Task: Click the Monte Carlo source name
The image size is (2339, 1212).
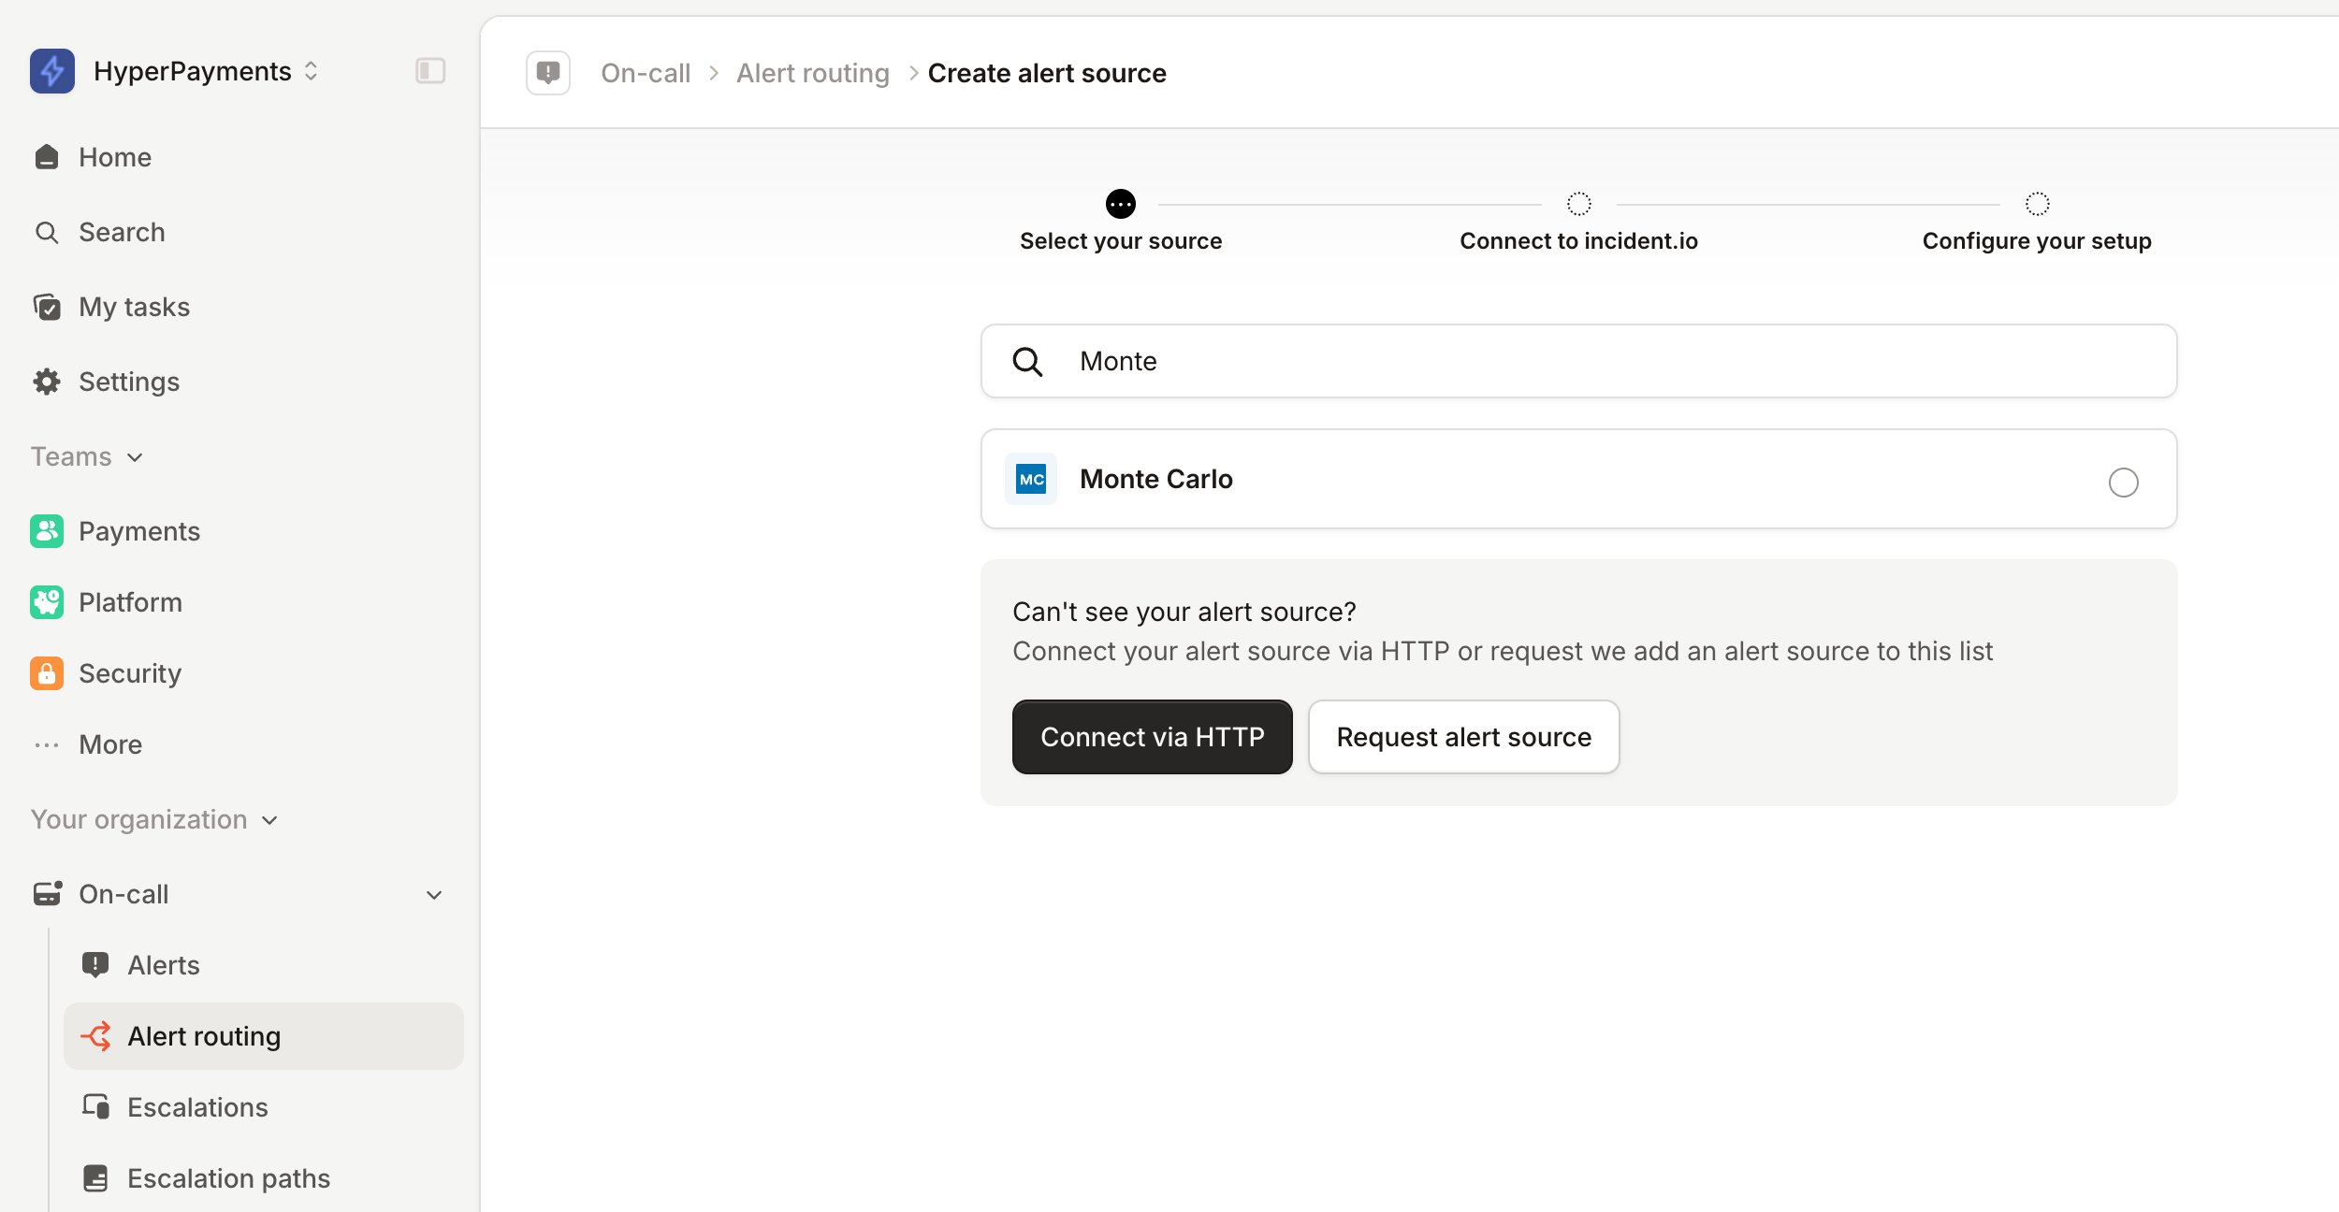Action: pos(1156,479)
